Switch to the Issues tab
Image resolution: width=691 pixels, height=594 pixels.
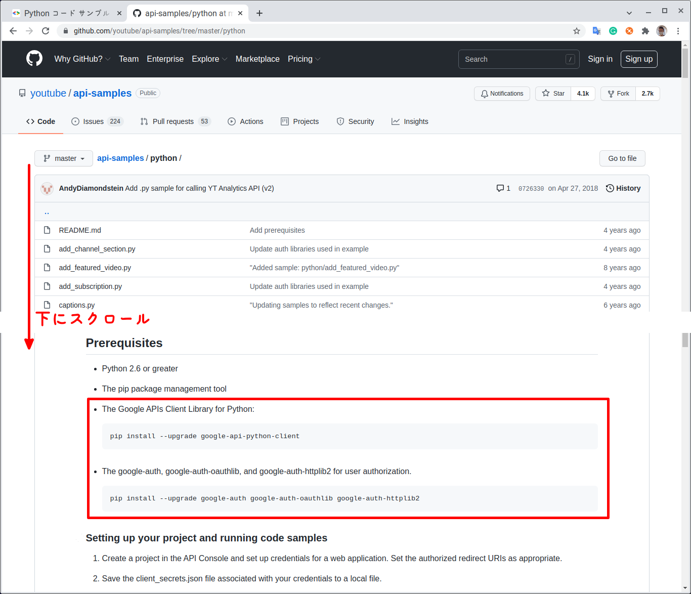tap(93, 121)
